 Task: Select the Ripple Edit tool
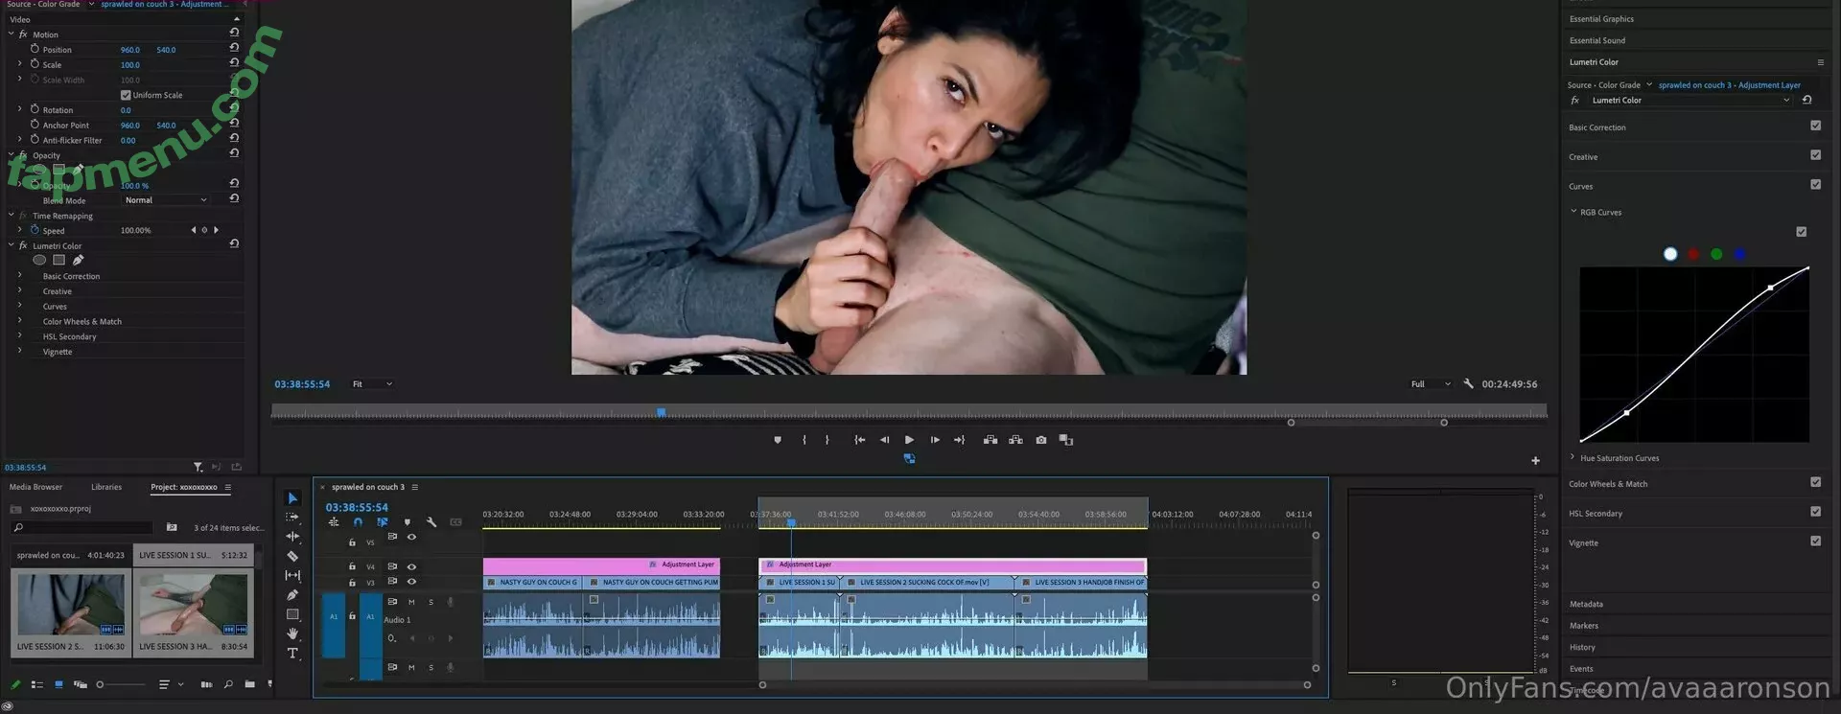click(x=292, y=537)
